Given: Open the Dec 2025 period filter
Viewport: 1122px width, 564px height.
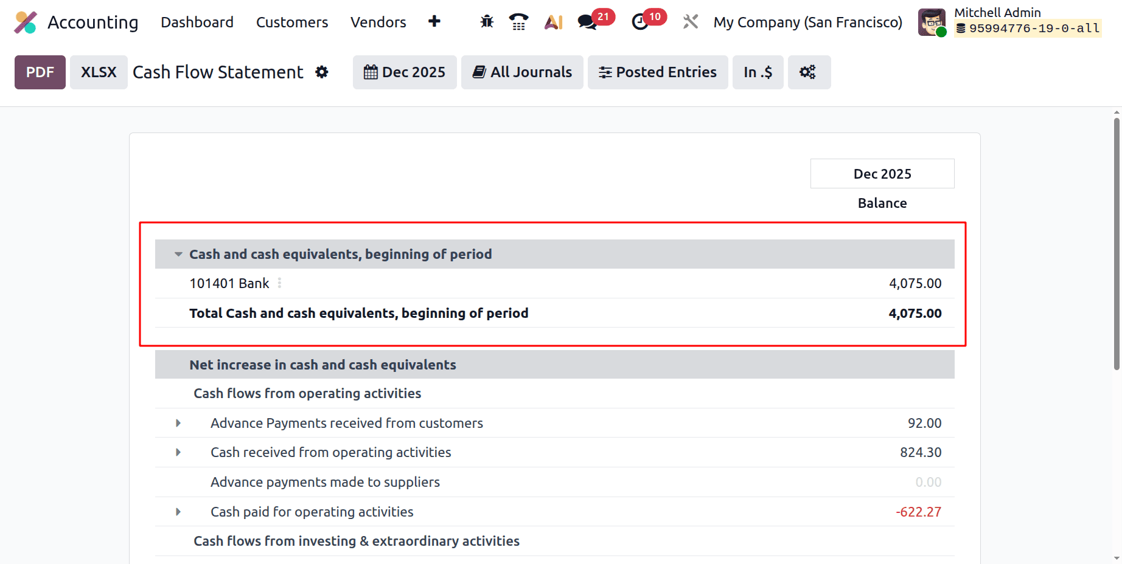Looking at the screenshot, I should click(x=404, y=72).
